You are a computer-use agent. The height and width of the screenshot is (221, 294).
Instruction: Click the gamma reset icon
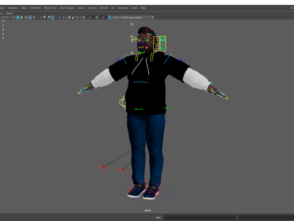(97, 17)
